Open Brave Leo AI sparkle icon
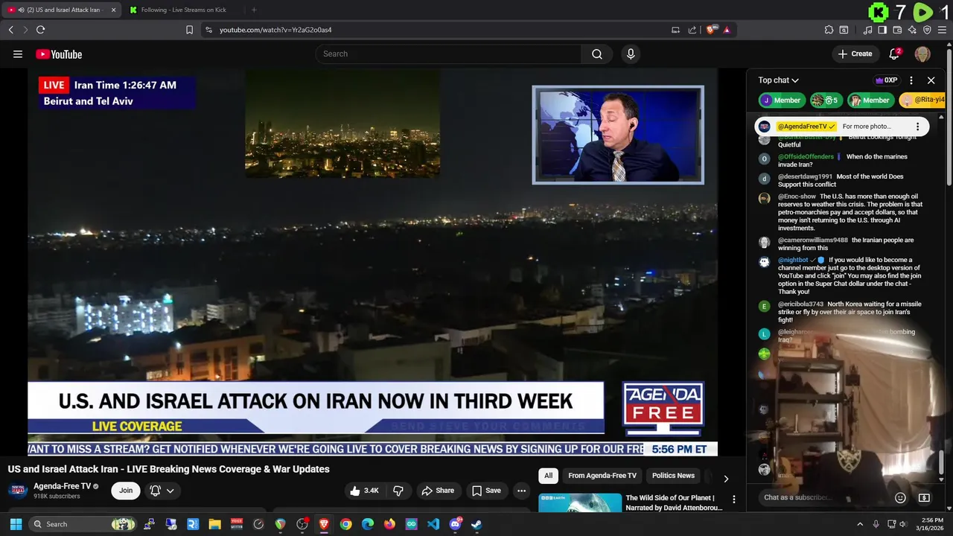953x536 pixels. (912, 30)
